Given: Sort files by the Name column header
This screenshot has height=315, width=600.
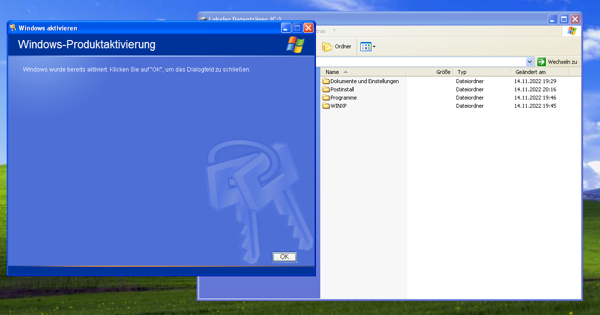Looking at the screenshot, I should click(x=363, y=72).
